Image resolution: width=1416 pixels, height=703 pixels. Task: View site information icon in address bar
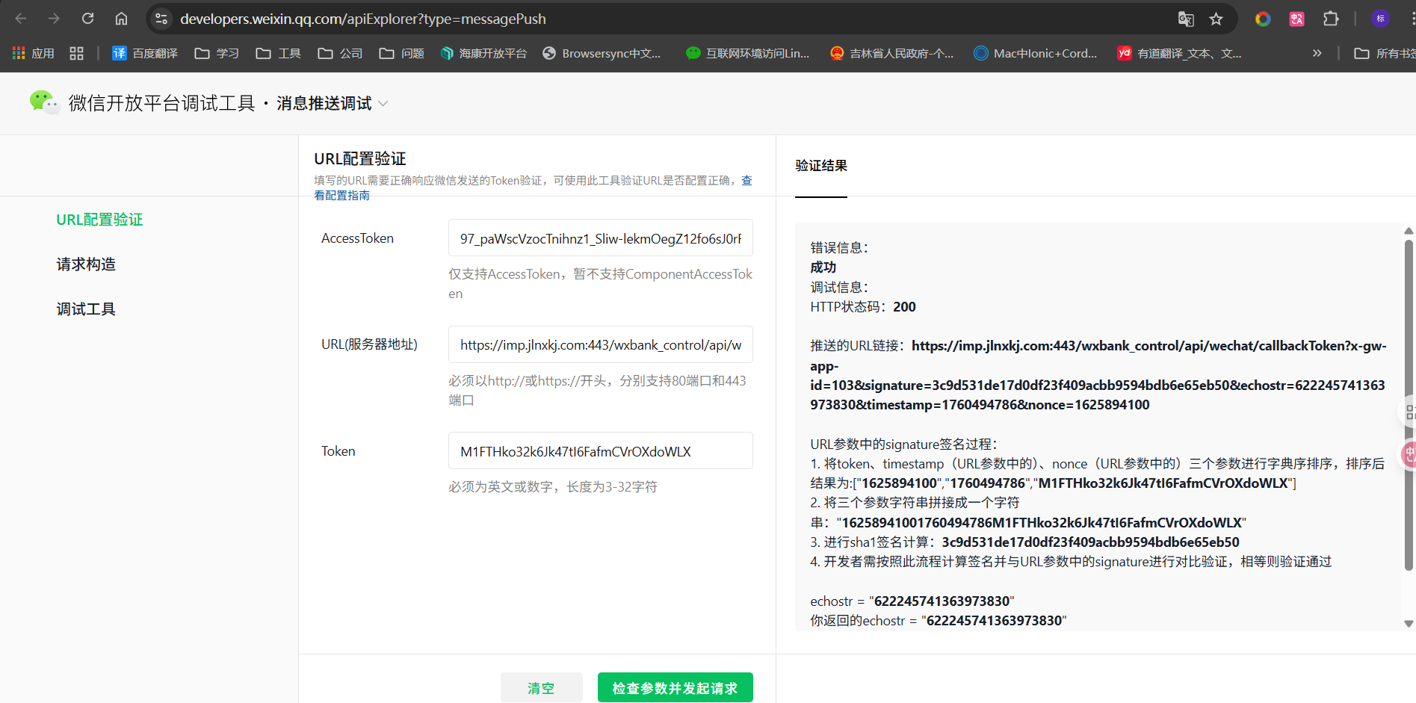161,19
